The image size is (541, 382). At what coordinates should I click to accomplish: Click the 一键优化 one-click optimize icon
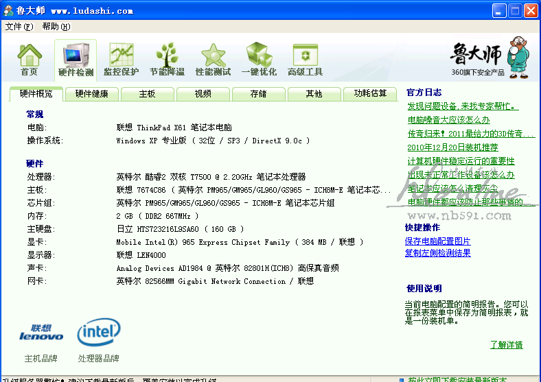click(260, 59)
